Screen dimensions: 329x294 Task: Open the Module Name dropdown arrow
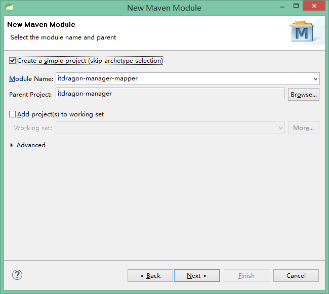pos(315,79)
